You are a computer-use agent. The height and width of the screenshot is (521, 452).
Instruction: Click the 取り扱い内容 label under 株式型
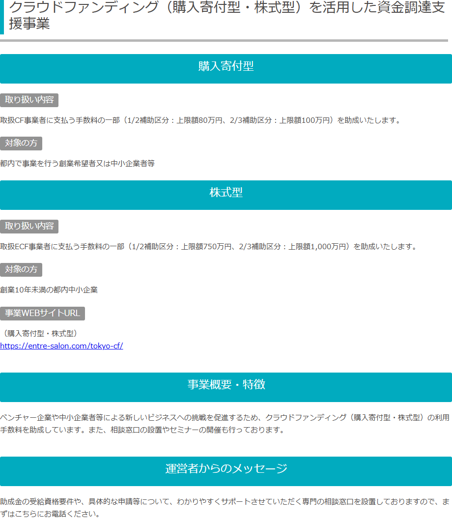[29, 226]
